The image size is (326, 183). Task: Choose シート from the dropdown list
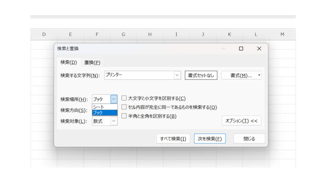point(104,107)
